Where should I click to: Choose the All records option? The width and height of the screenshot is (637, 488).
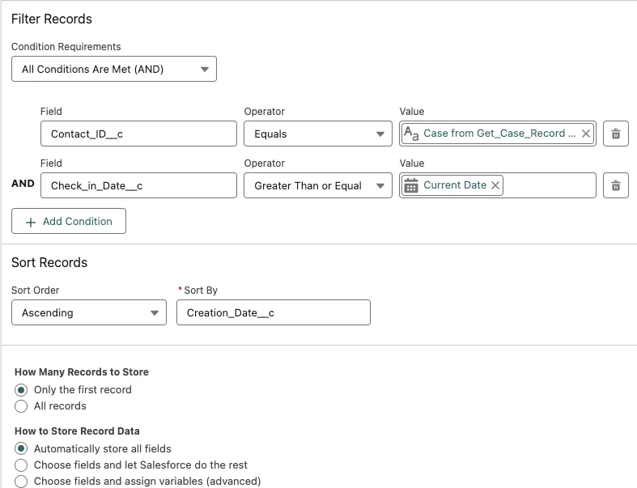22,406
